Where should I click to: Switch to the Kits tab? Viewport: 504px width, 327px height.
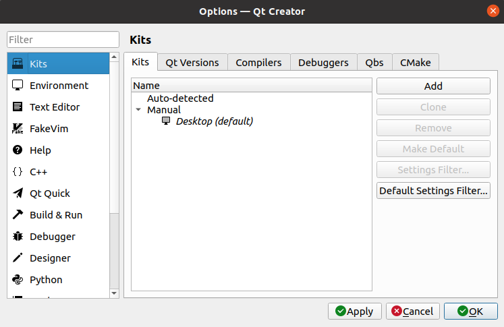click(140, 61)
